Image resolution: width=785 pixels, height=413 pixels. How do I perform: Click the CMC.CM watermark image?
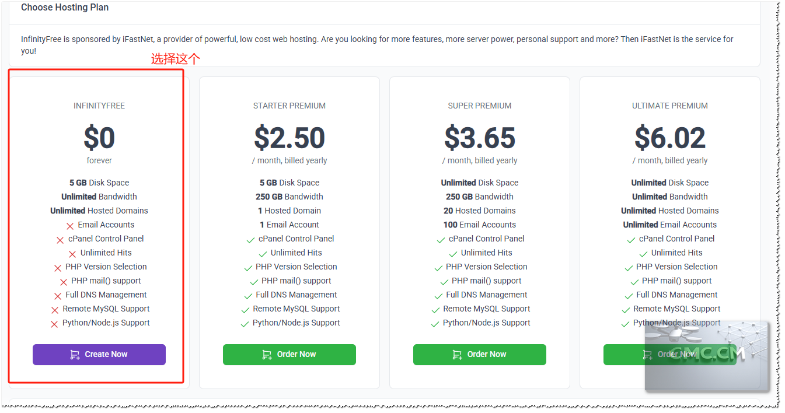pos(707,355)
